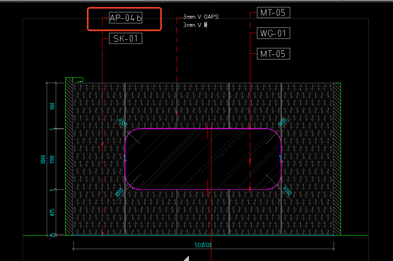Select the WG-01 annotation tag
The image size is (393, 261).
273,33
